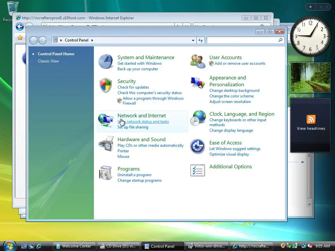Click Show Desktop quick launch icon
The image size is (335, 251).
[24, 246]
